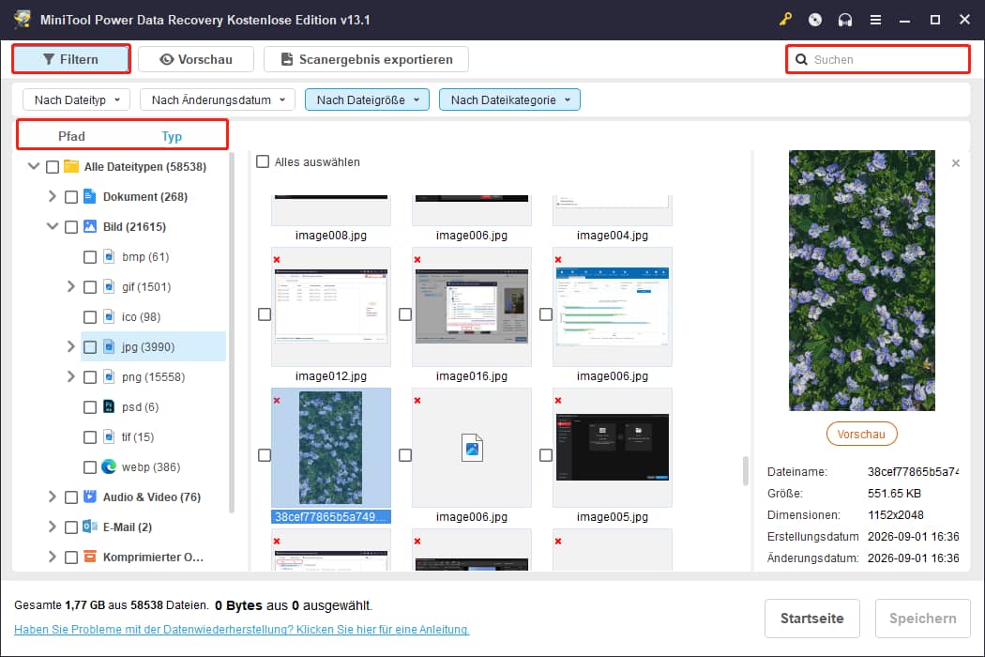Click the Dokument type icon
The image size is (985, 657).
point(90,196)
